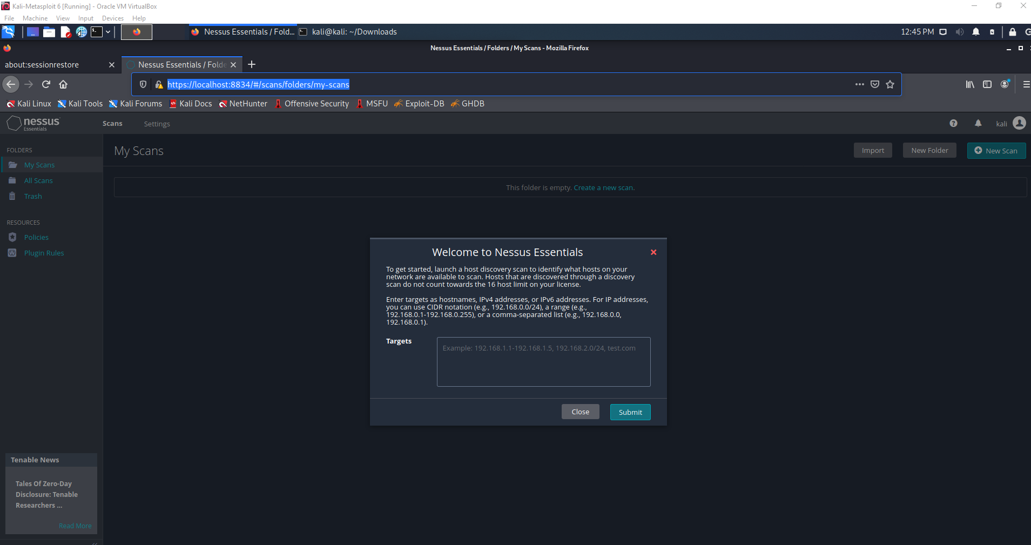Screen dimensions: 1031x545
Task: Close the Welcome dialog with red X
Action: click(x=653, y=252)
